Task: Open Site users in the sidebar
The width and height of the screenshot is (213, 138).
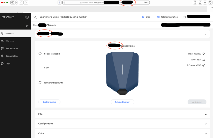Action: coord(10,41)
